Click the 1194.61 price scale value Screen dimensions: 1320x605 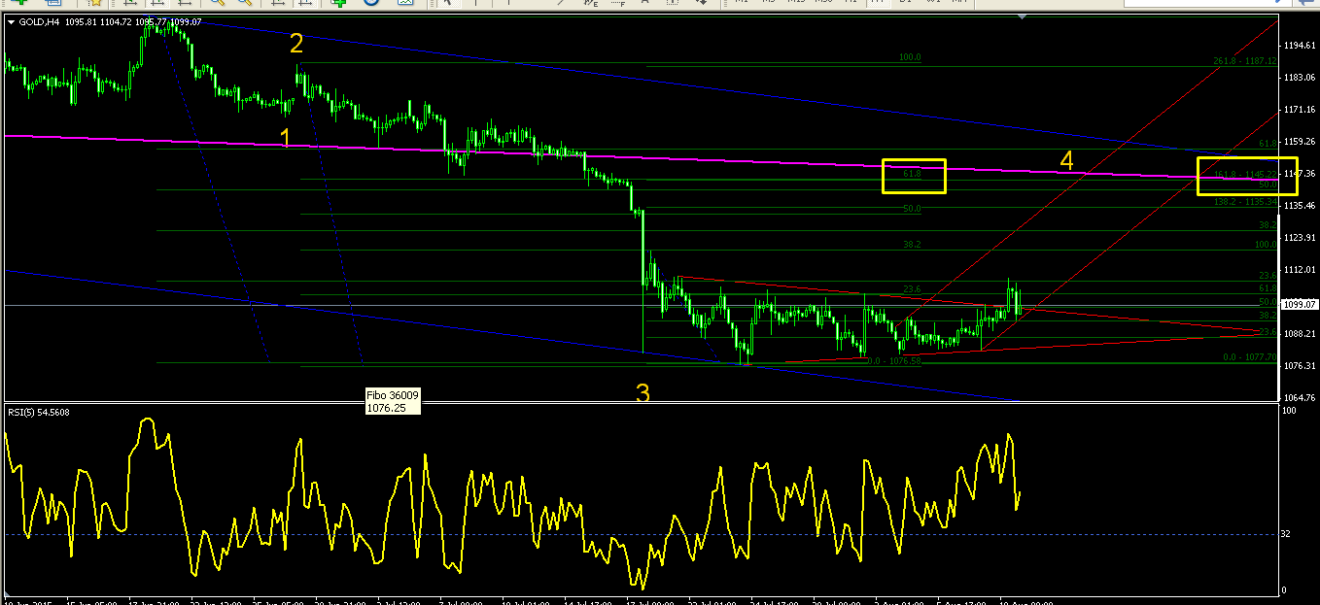1300,46
